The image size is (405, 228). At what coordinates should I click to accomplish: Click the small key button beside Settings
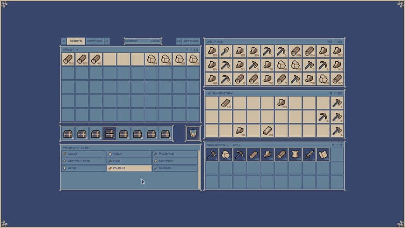click(x=179, y=41)
